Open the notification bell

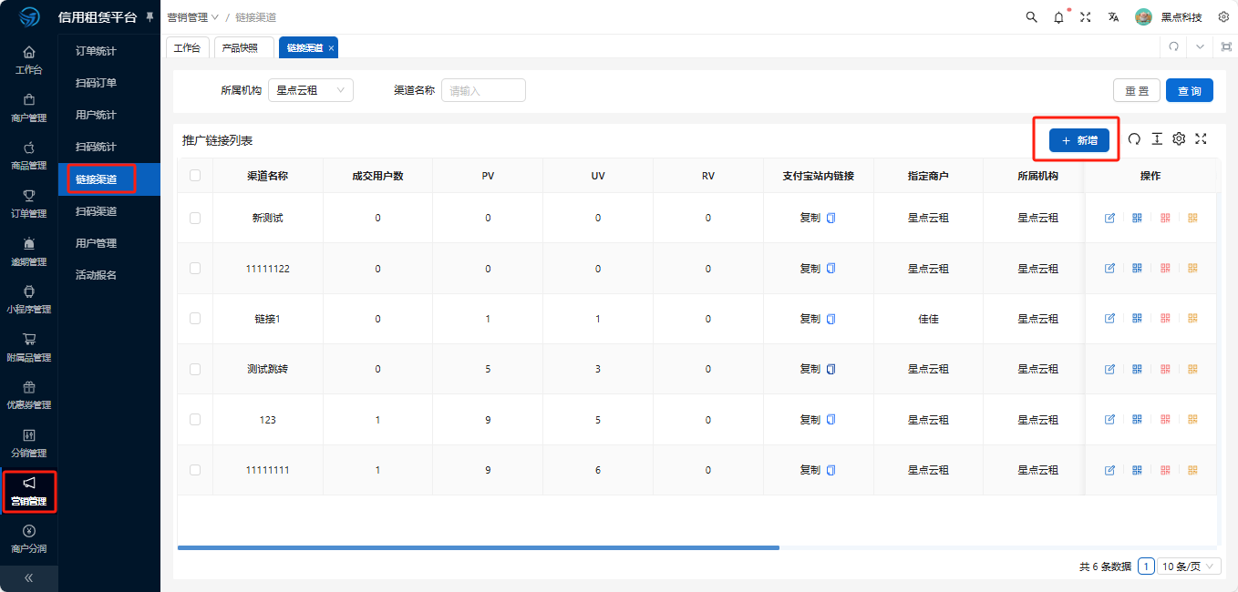pos(1058,17)
